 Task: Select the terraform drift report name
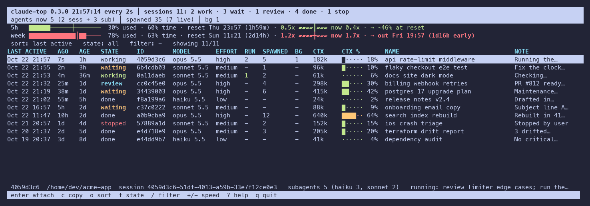424,131
